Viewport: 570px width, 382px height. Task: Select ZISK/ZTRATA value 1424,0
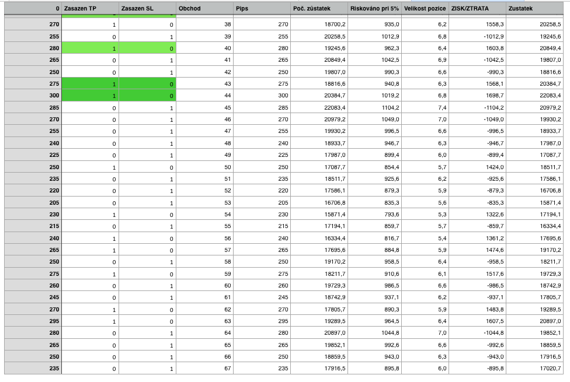pyautogui.click(x=477, y=167)
